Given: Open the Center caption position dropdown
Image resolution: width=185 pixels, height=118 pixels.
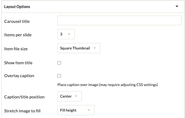Looking at the screenshot, I should click(x=69, y=96).
